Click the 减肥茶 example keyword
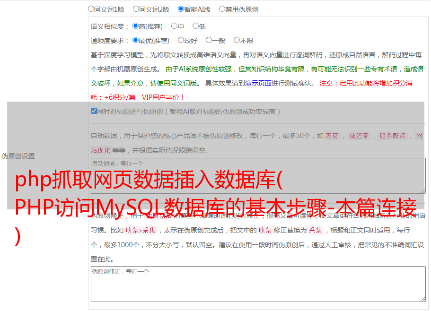The height and width of the screenshot is (311, 431). click(x=359, y=136)
